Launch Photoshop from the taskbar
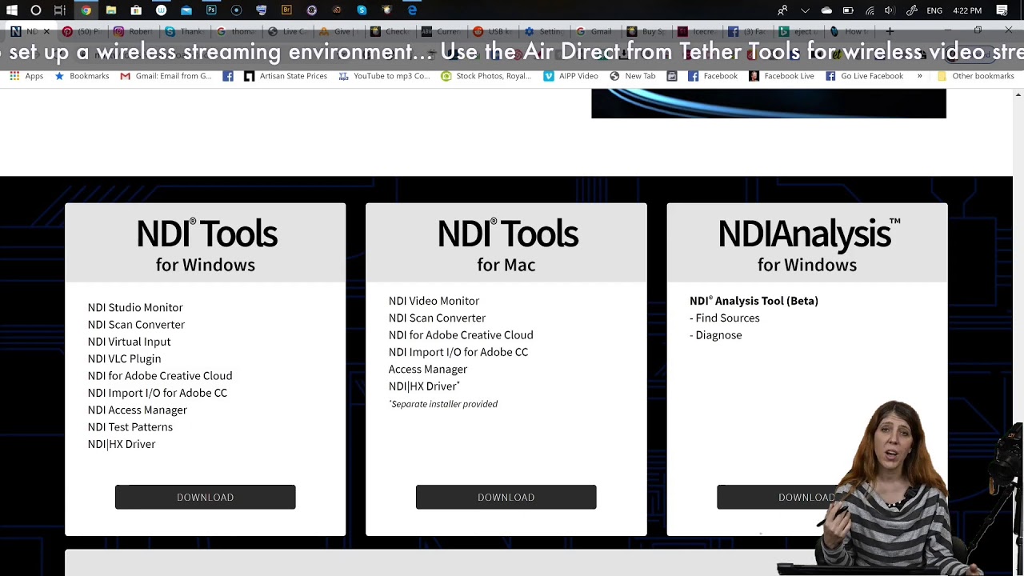 (211, 10)
